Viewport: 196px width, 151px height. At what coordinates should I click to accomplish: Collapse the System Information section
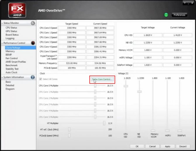tap(2, 77)
